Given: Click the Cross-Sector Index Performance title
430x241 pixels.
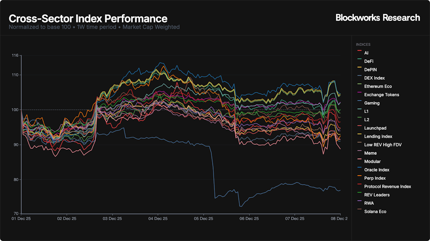Looking at the screenshot, I should [88, 19].
